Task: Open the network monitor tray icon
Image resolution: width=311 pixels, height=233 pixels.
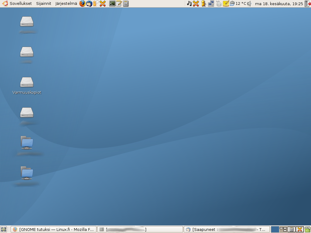Action: click(x=211, y=4)
